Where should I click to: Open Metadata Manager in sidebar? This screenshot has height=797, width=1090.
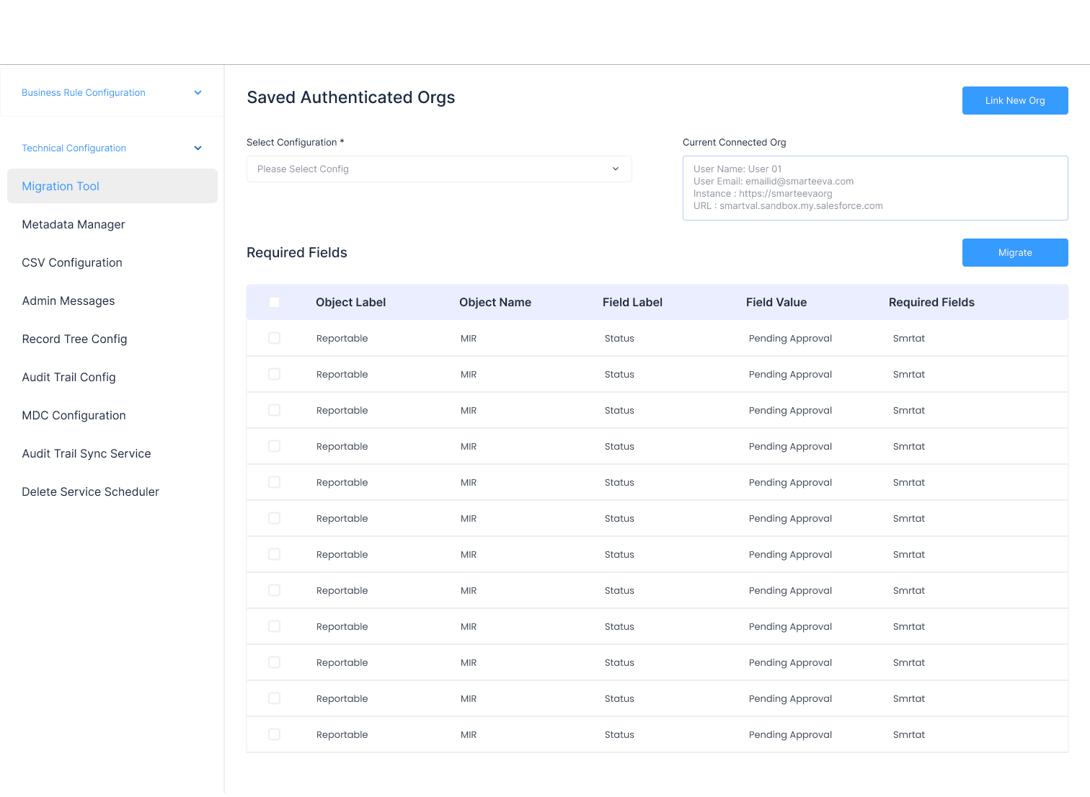[x=74, y=224]
